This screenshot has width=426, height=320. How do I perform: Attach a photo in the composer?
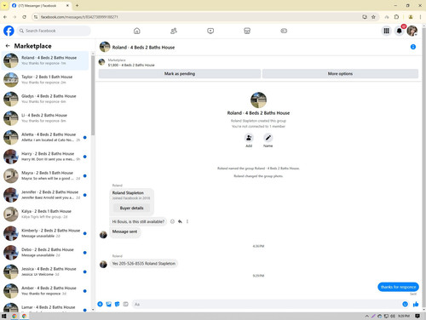click(109, 304)
